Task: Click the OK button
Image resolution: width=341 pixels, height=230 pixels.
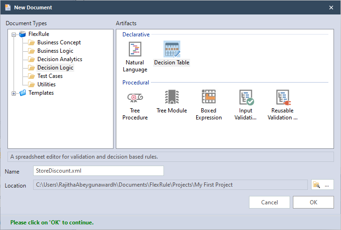Action: click(x=313, y=202)
